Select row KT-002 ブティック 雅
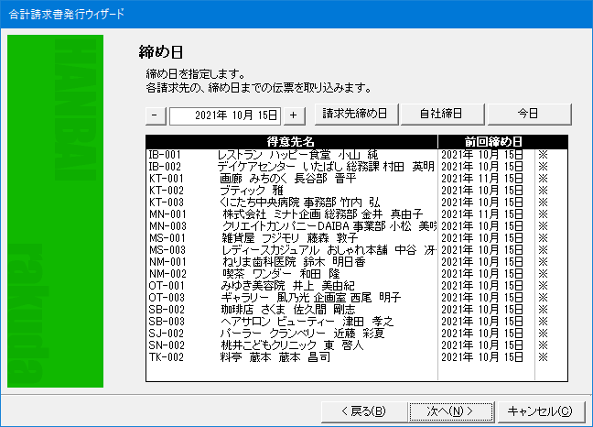 click(x=357, y=191)
